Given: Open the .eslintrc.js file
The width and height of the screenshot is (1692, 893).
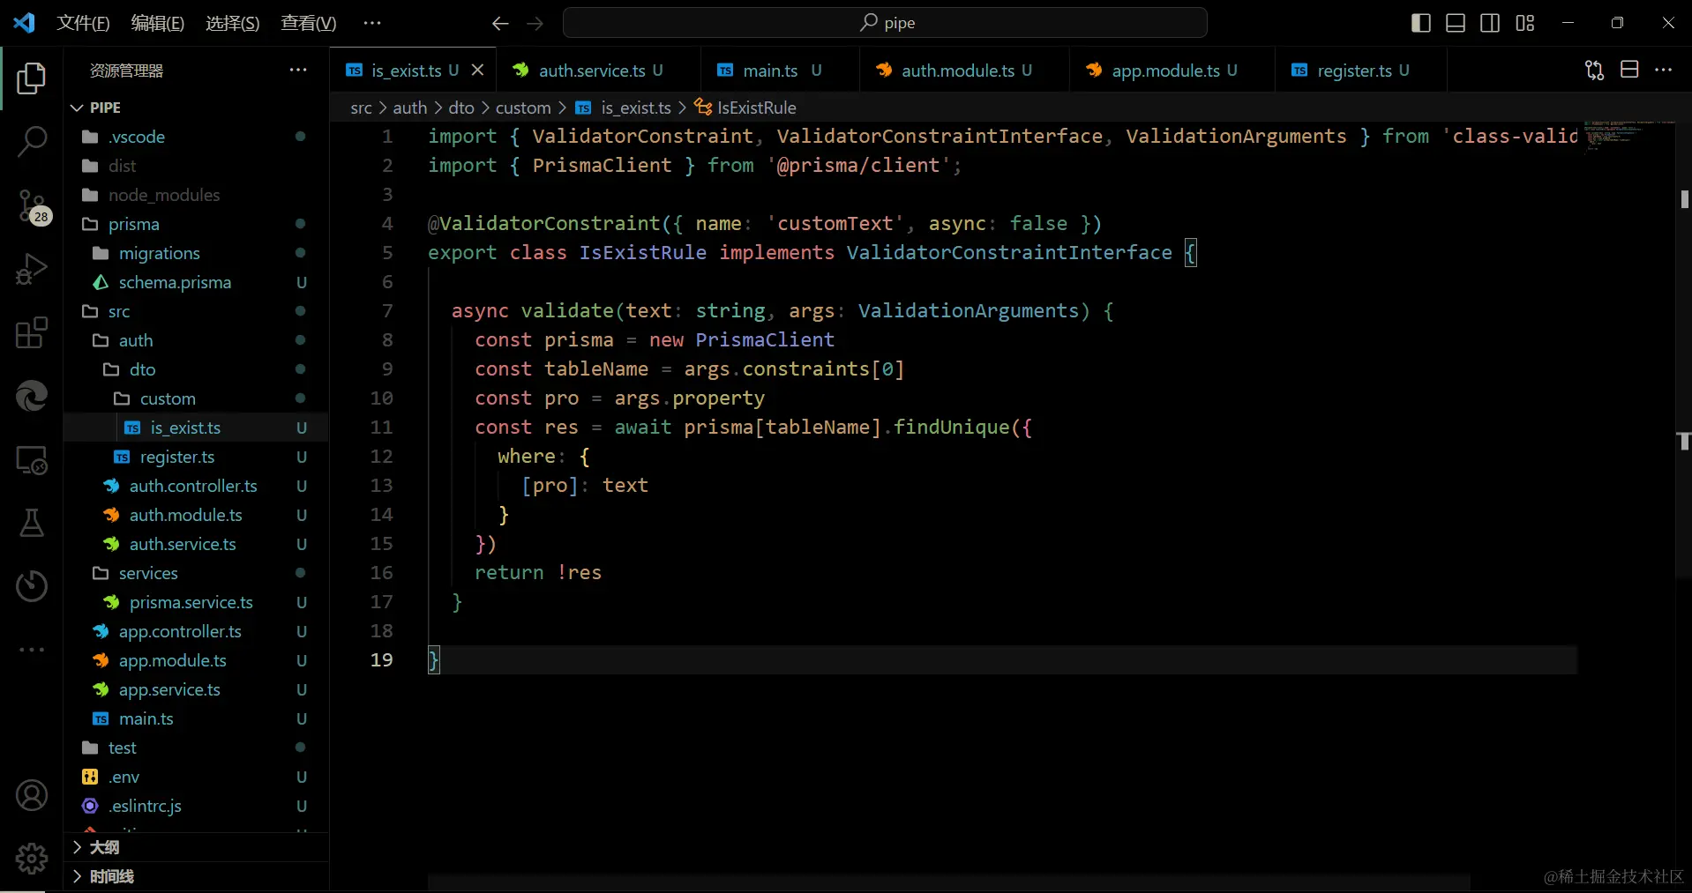Looking at the screenshot, I should point(196,806).
